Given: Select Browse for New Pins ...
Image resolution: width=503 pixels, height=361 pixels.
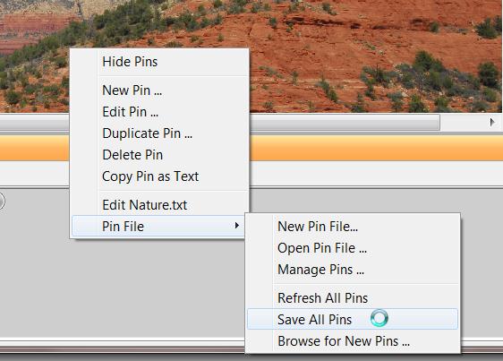Looking at the screenshot, I should 353,341.
